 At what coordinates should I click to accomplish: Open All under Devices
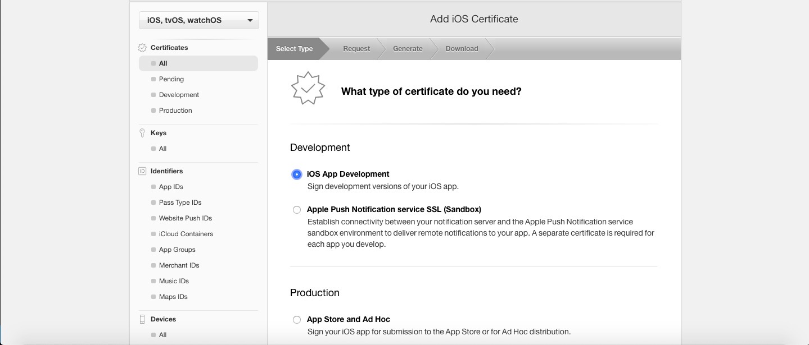tap(162, 335)
